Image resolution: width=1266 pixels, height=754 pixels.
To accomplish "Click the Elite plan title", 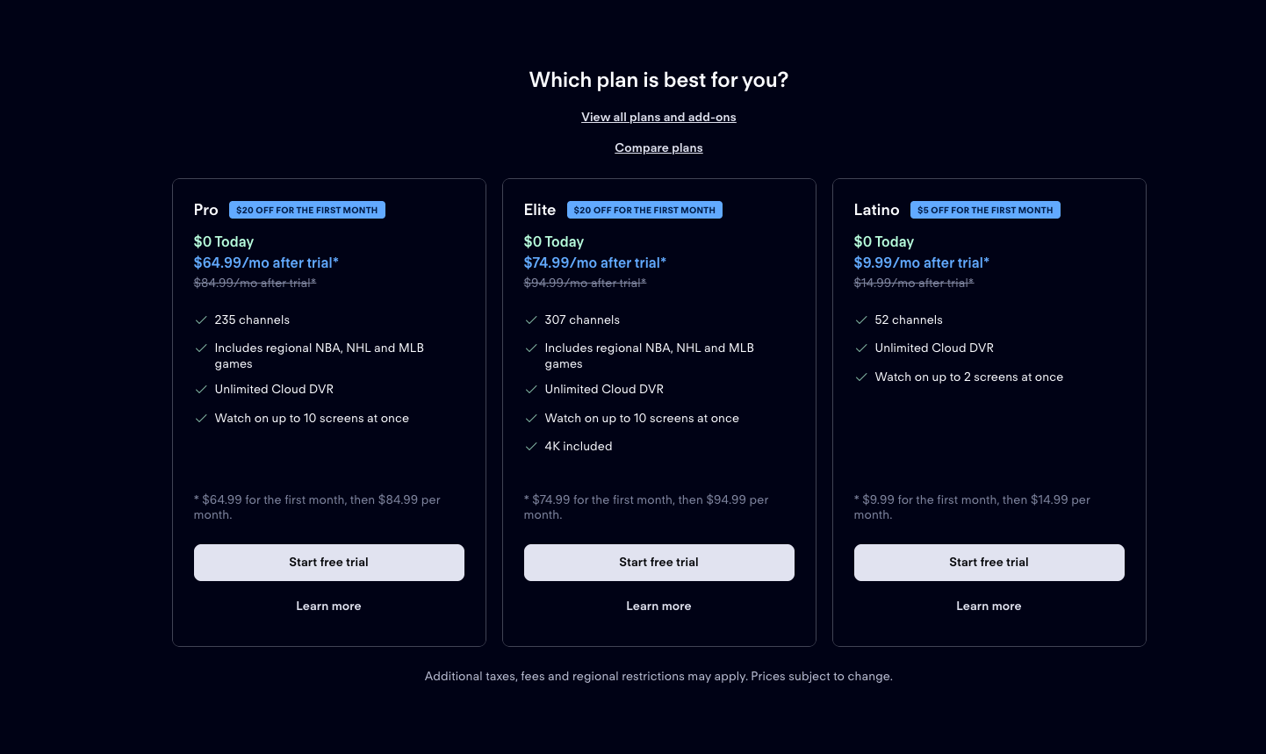I will click(x=540, y=210).
